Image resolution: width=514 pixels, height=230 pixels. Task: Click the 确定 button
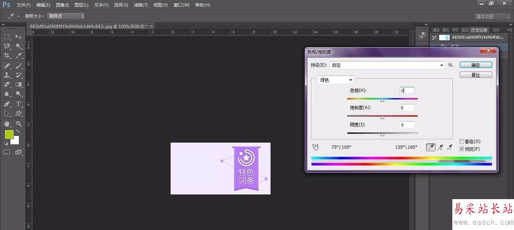coord(475,65)
